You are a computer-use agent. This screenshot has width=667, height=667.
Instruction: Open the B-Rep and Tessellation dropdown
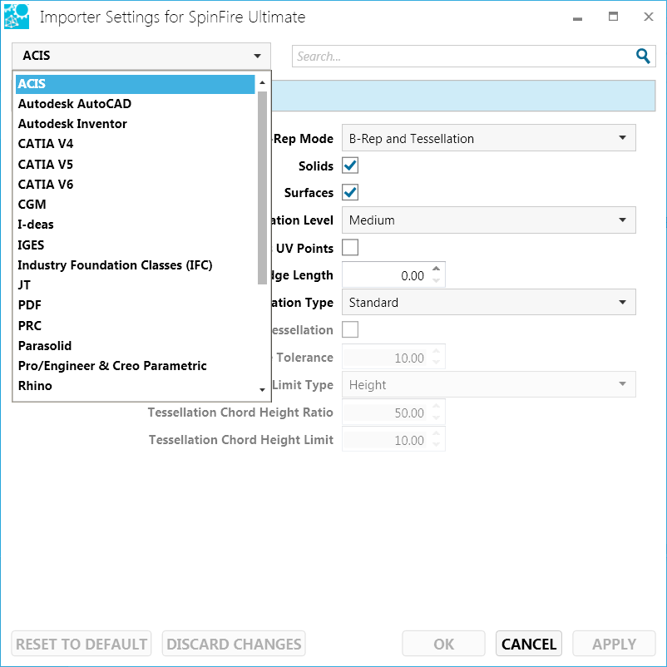point(488,138)
